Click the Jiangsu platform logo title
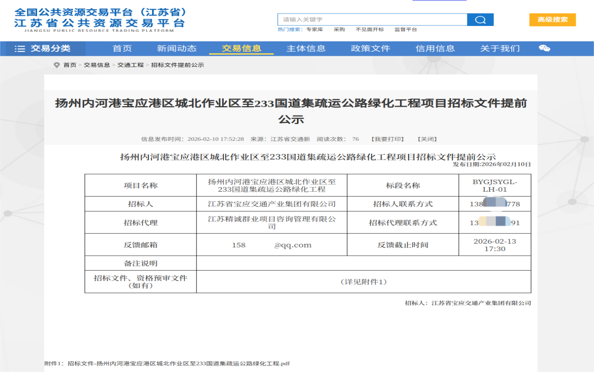594x372 pixels. 100,19
